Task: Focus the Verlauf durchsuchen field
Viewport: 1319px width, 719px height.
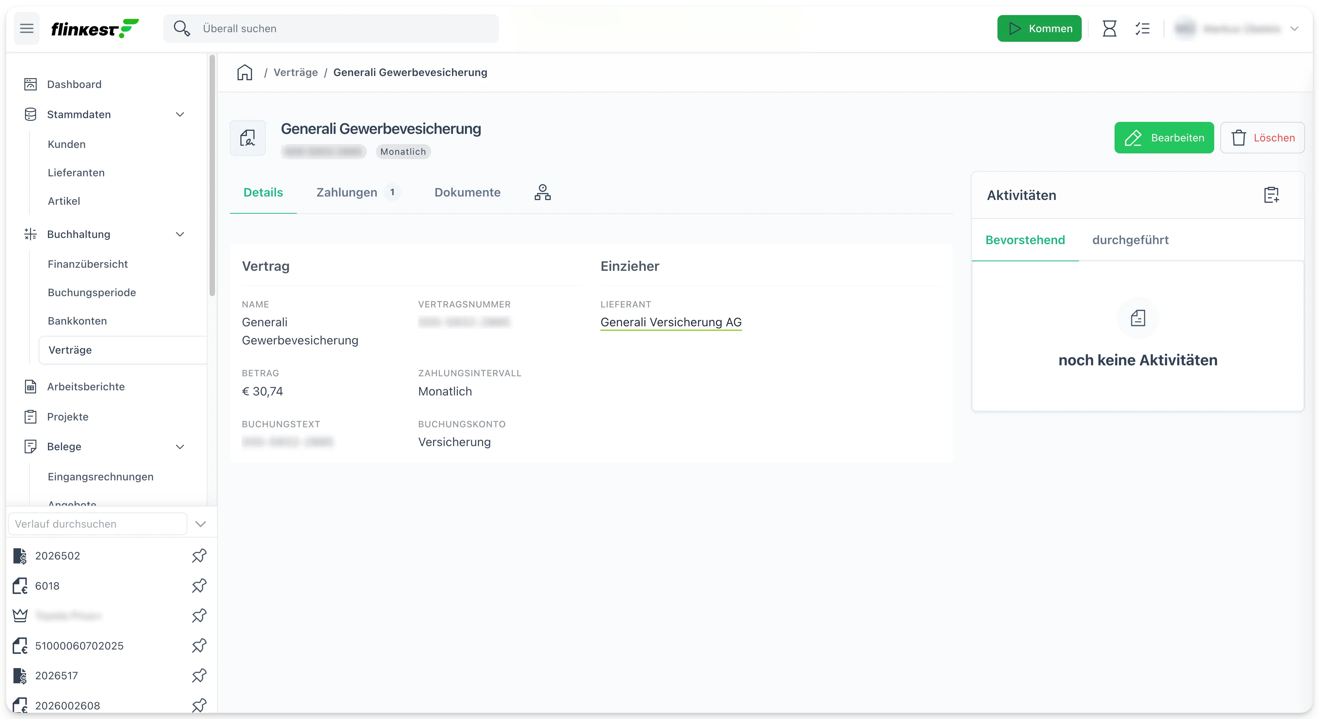Action: point(97,524)
